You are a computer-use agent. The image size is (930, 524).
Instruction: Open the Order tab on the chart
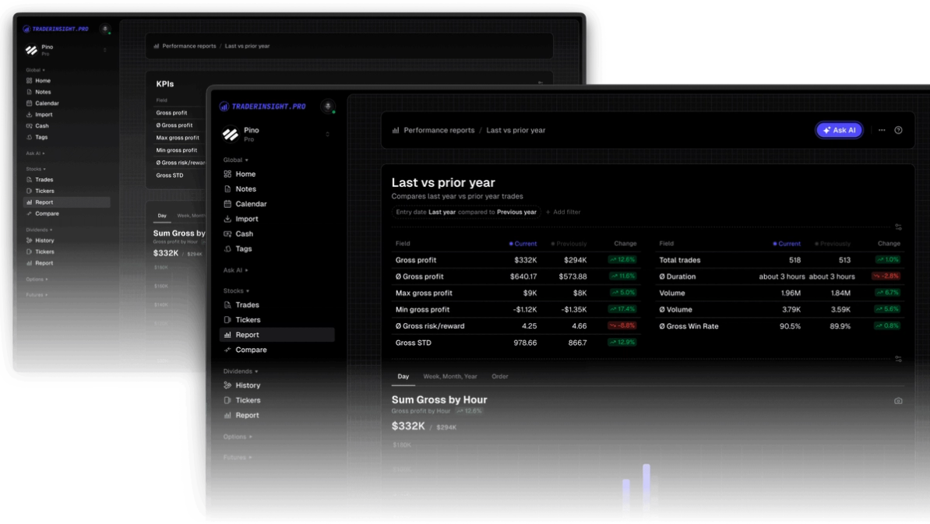click(499, 376)
